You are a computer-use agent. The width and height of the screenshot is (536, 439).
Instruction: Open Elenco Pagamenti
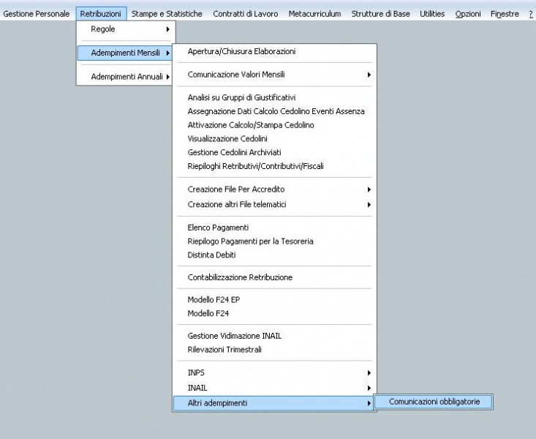pyautogui.click(x=274, y=228)
